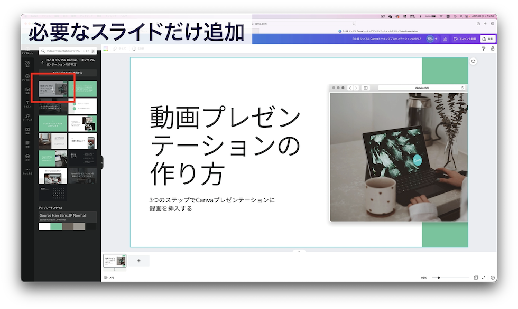Open the Video sidebar tab
518x309 pixels.
click(x=27, y=131)
